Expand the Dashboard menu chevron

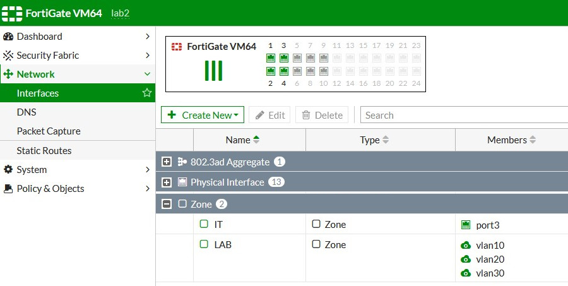click(148, 36)
